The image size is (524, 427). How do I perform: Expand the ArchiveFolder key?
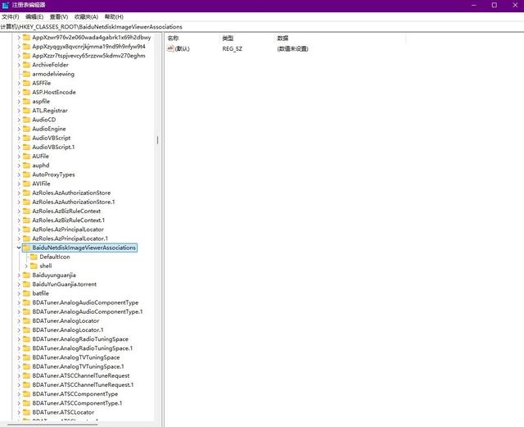[x=19, y=65]
